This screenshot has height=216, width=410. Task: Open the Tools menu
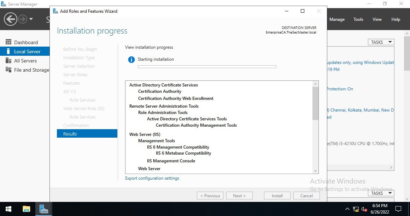tap(358, 19)
